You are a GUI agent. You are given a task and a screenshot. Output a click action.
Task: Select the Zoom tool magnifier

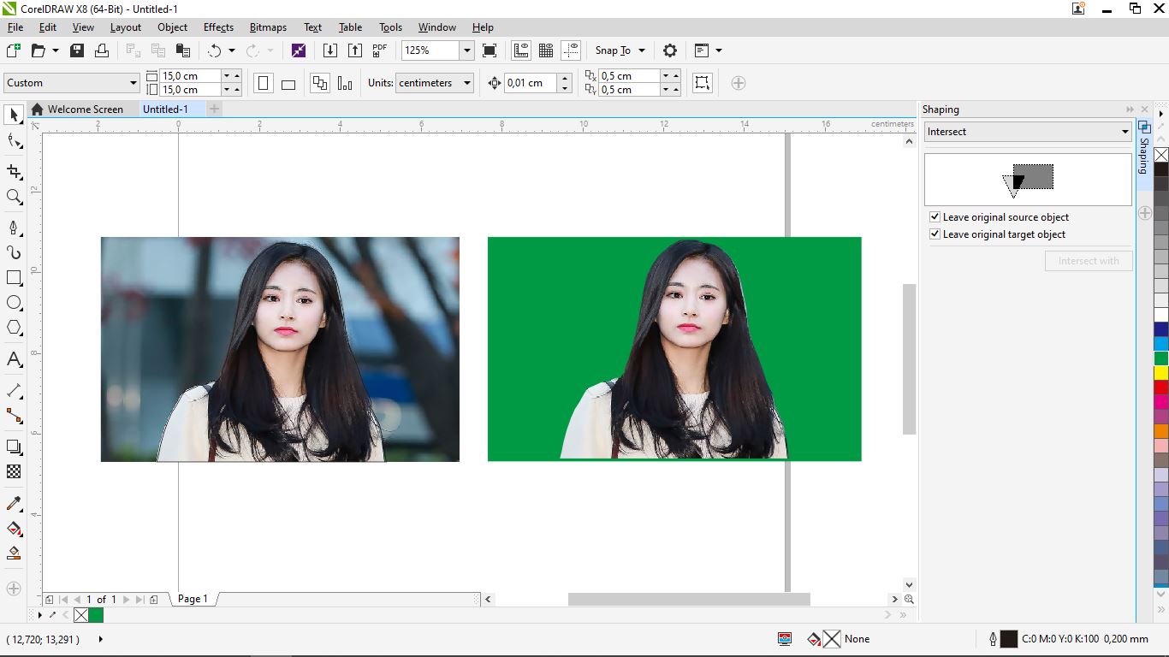(x=14, y=197)
